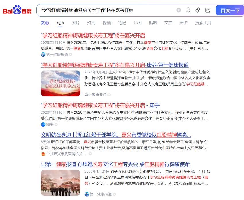Screen dimensions: 244x200
Task: Start voice search with microphone icon
Action: pos(188,10)
